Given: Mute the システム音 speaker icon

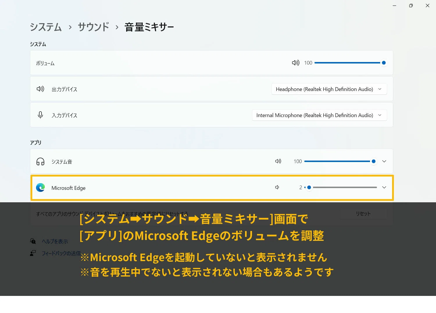Looking at the screenshot, I should (x=278, y=161).
